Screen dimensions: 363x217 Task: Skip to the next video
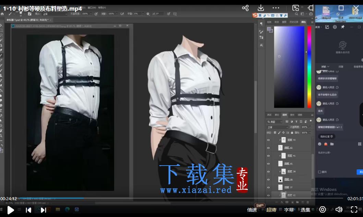coord(43,210)
